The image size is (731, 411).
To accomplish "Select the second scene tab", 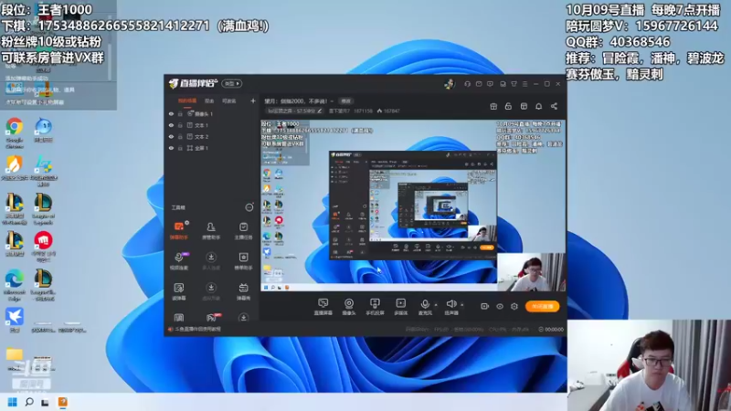I will click(x=209, y=101).
